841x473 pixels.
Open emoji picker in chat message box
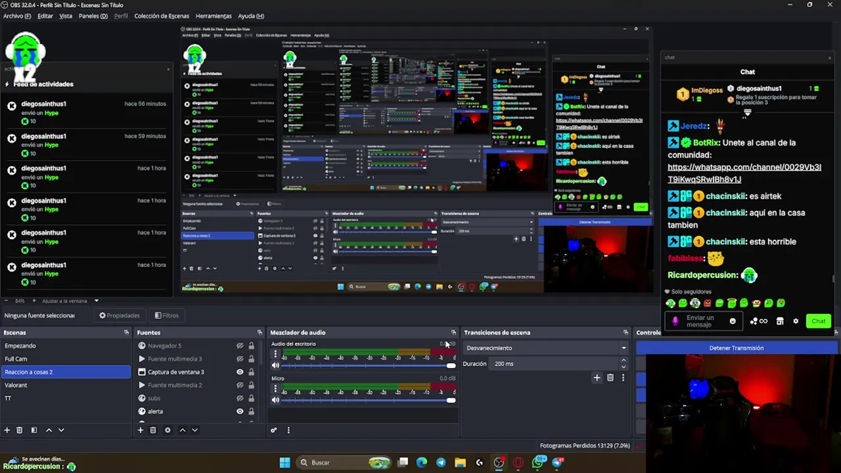733,321
